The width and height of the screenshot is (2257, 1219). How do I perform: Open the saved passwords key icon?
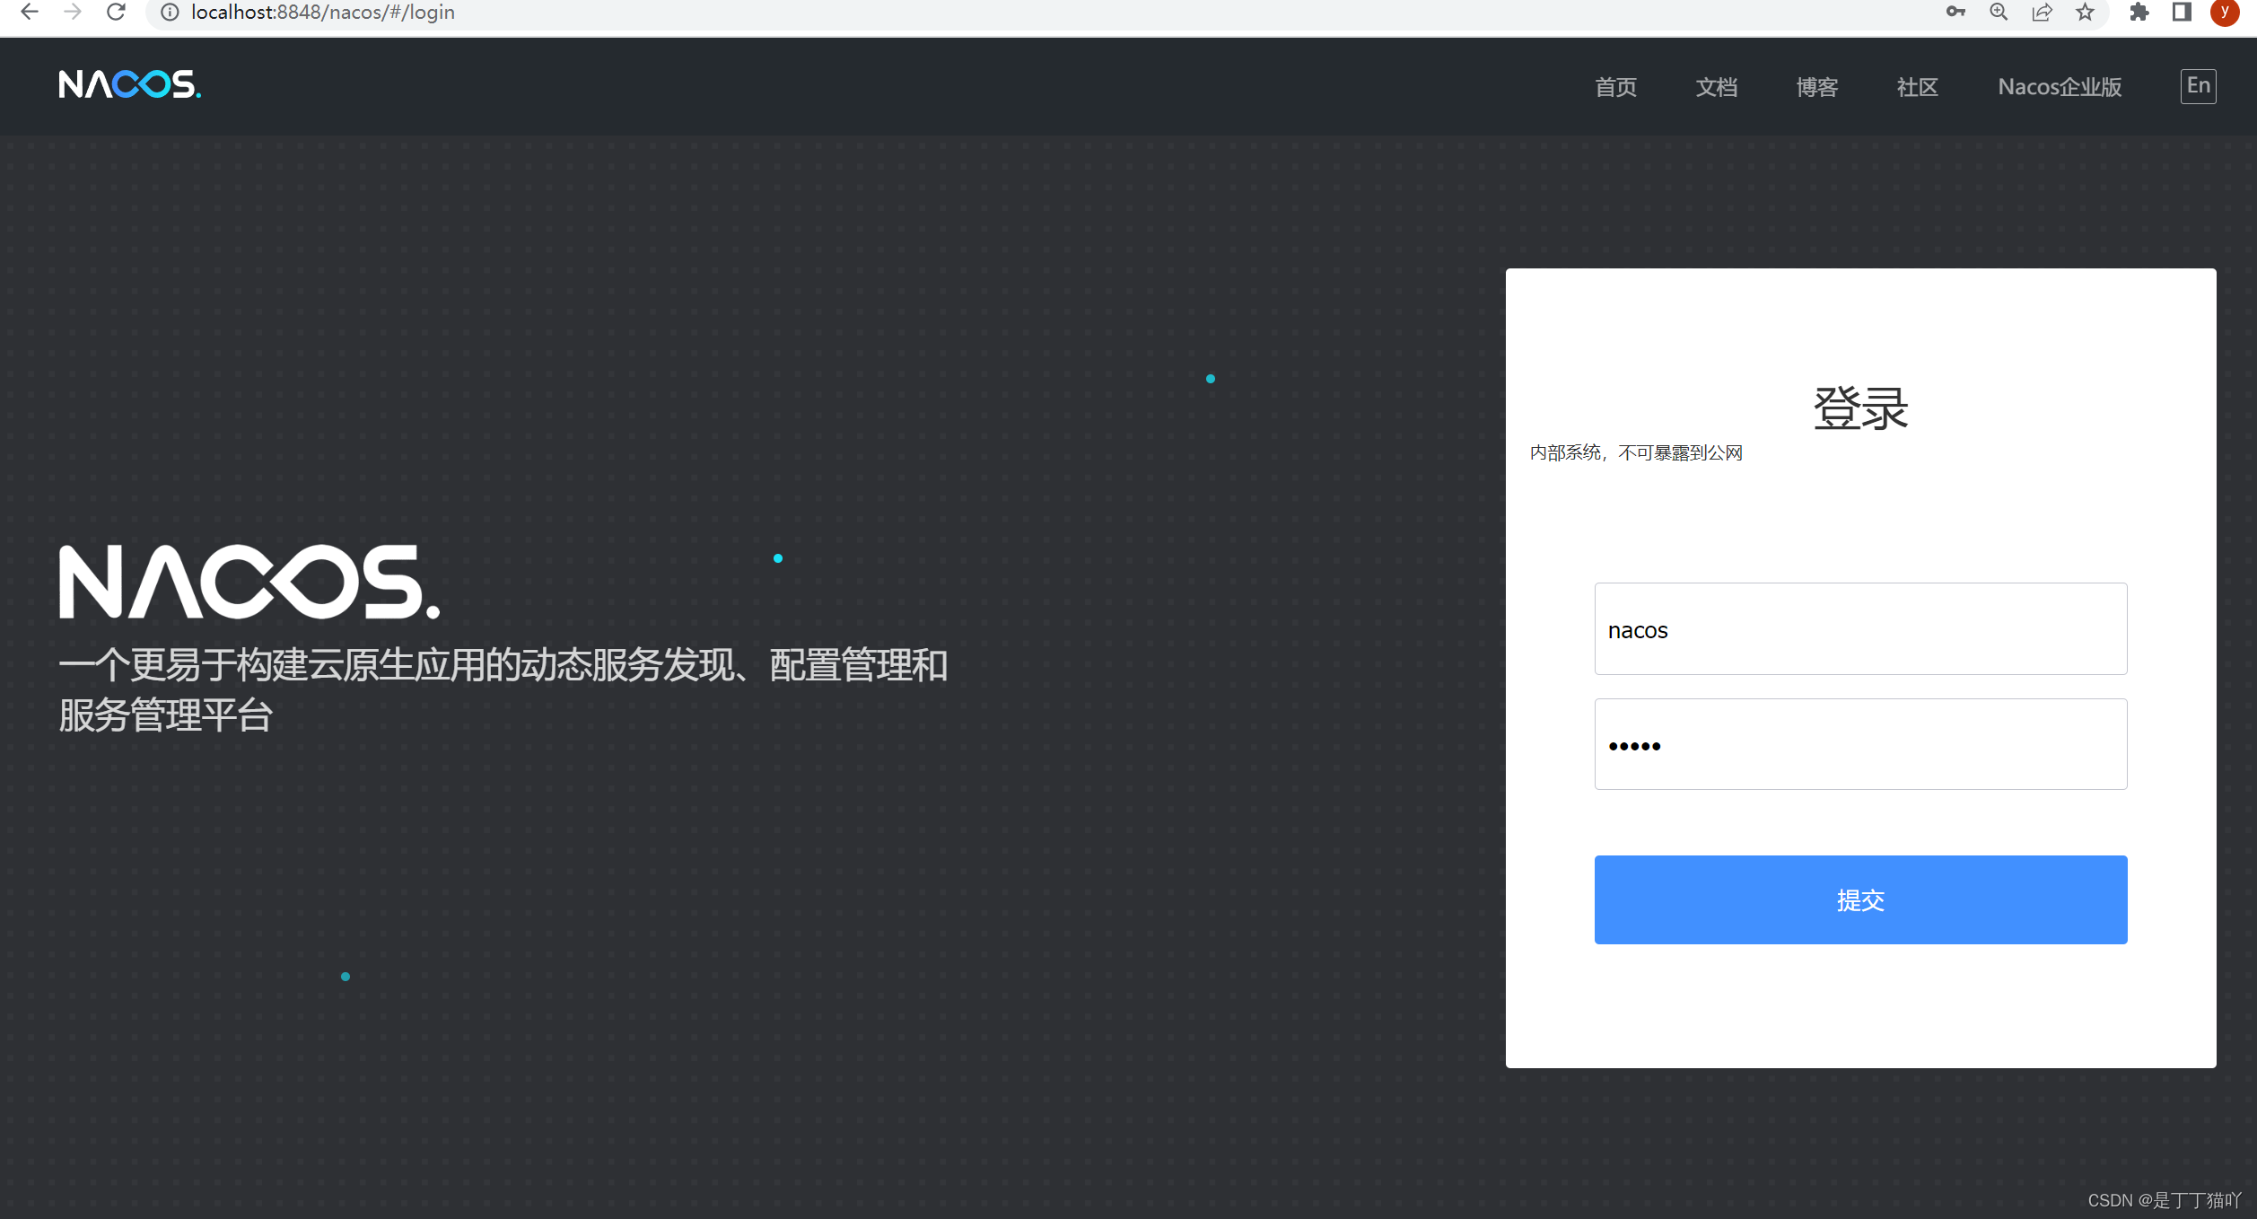1955,12
